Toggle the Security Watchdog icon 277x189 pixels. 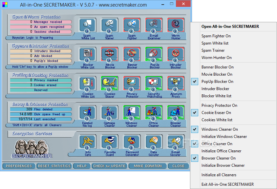[x=154, y=84]
